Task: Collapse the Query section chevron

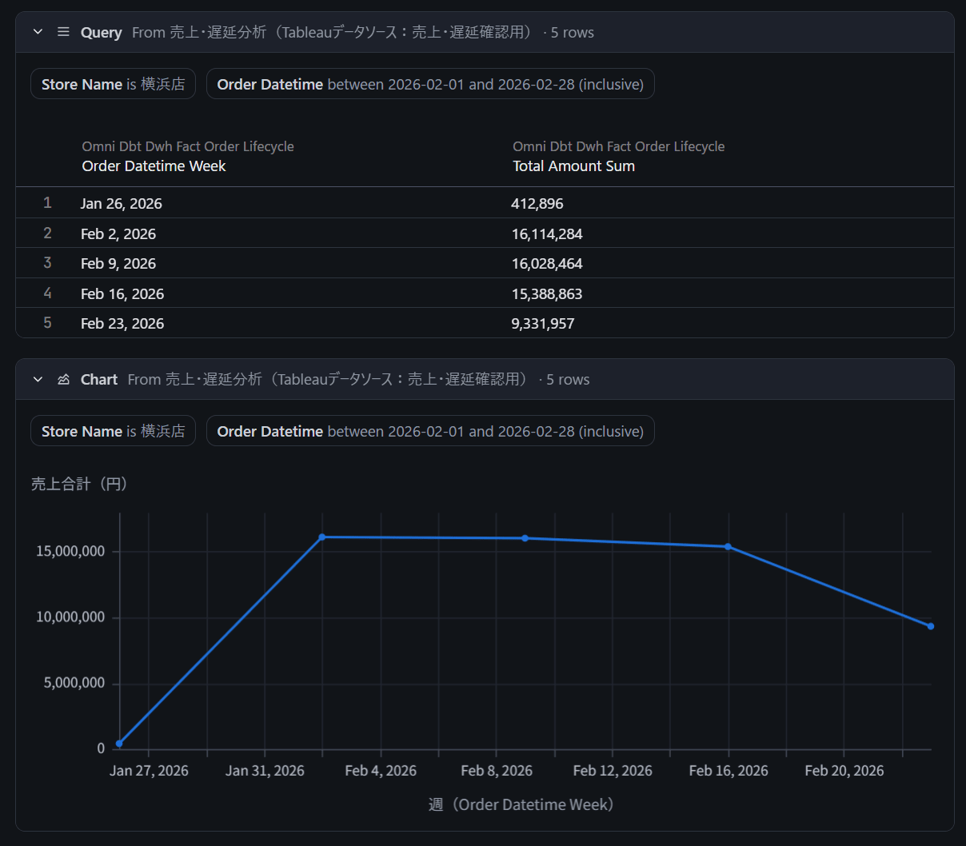Action: [x=38, y=32]
